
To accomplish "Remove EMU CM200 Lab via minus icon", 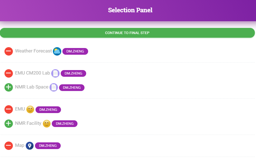I will pos(9,73).
